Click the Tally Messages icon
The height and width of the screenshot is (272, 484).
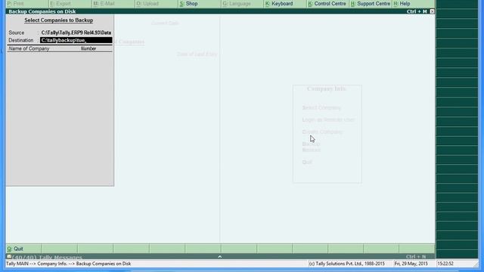pyautogui.click(x=9, y=257)
